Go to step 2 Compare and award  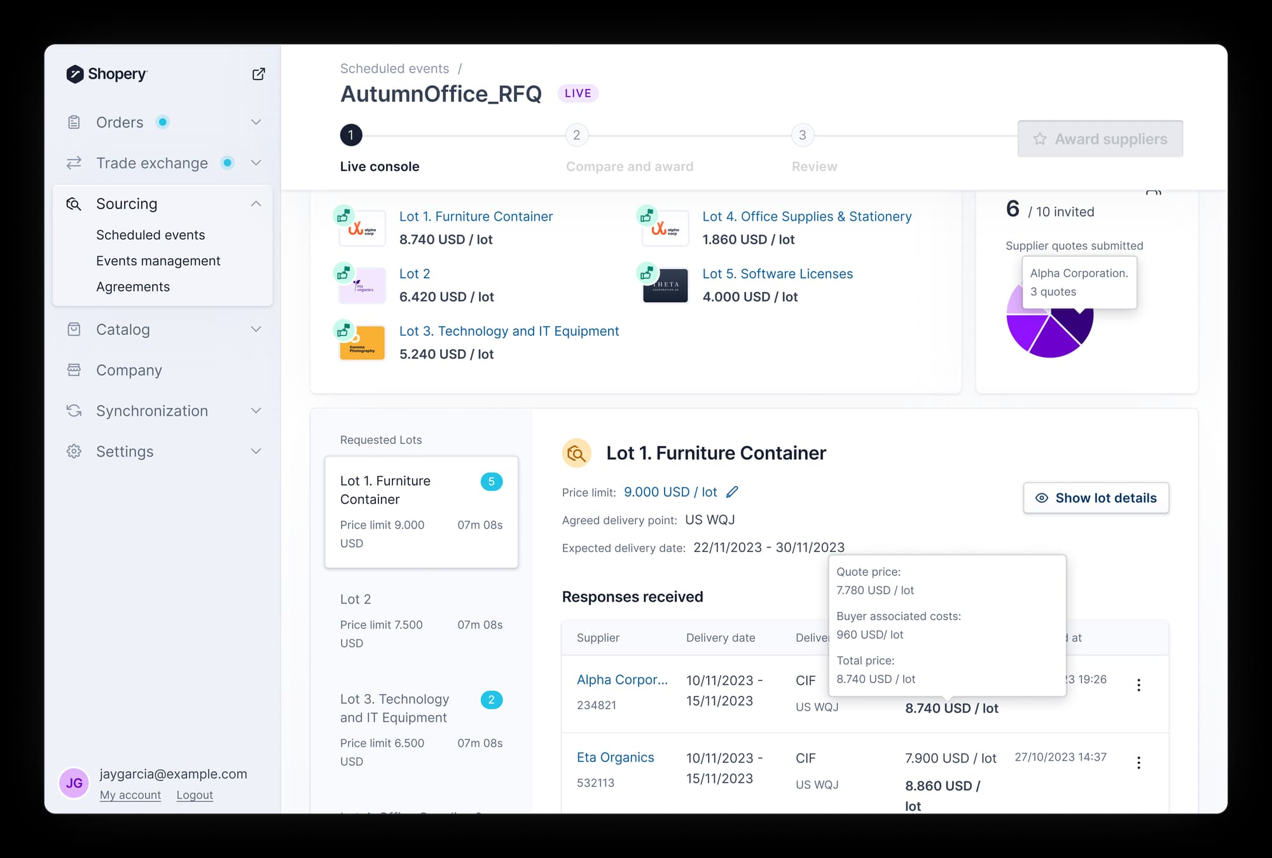coord(576,135)
